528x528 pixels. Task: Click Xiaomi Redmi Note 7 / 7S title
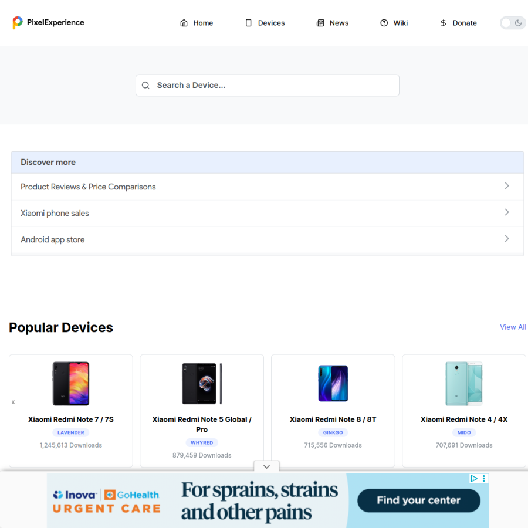(x=71, y=419)
